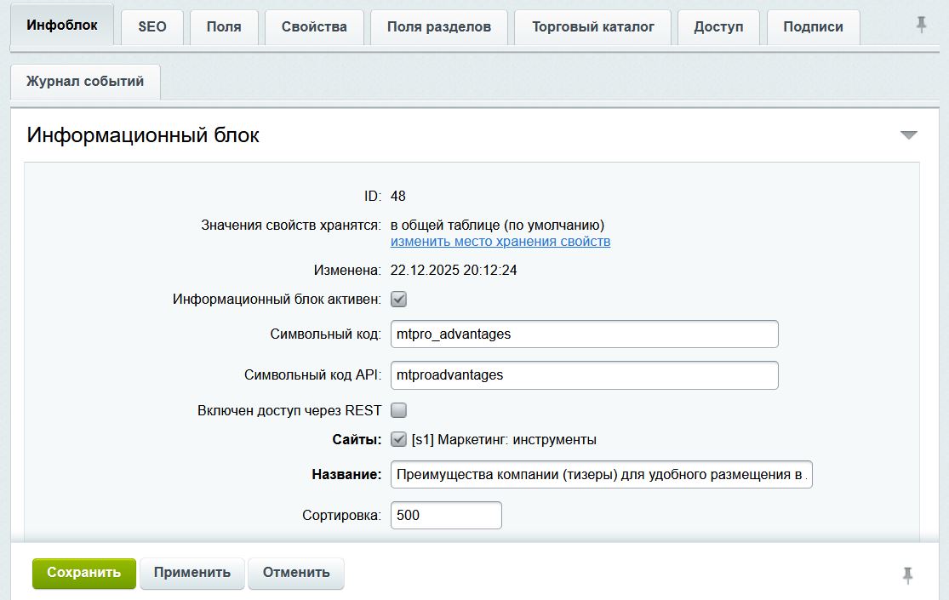Enable Включен доступ через REST checkbox
This screenshot has width=949, height=600.
(398, 411)
